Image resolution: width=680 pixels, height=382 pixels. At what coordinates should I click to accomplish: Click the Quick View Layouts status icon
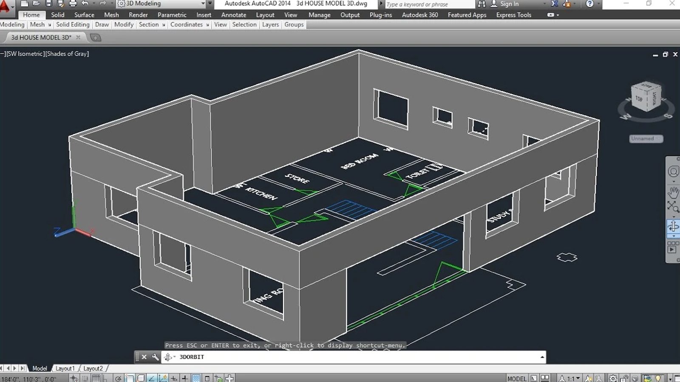point(534,378)
